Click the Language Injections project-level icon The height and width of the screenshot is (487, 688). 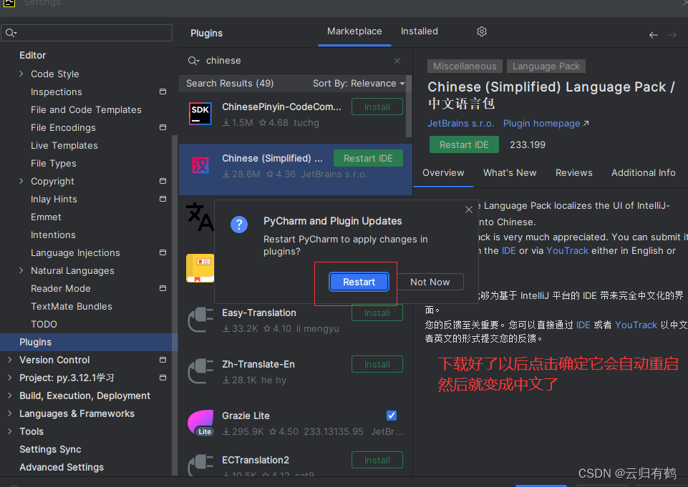tap(163, 252)
